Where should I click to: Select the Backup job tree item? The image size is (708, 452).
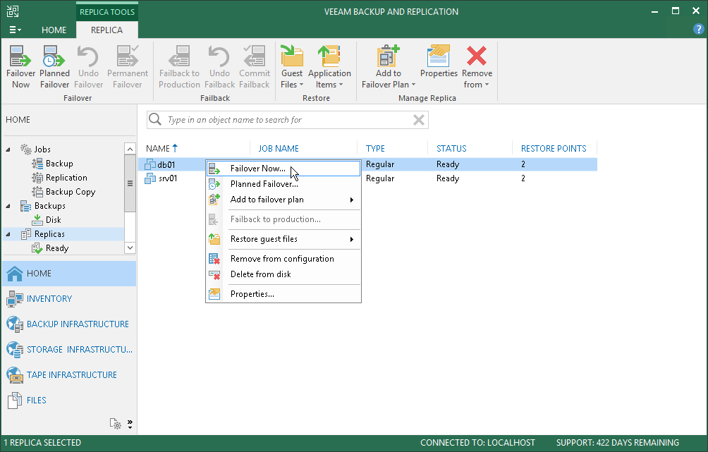[52, 164]
